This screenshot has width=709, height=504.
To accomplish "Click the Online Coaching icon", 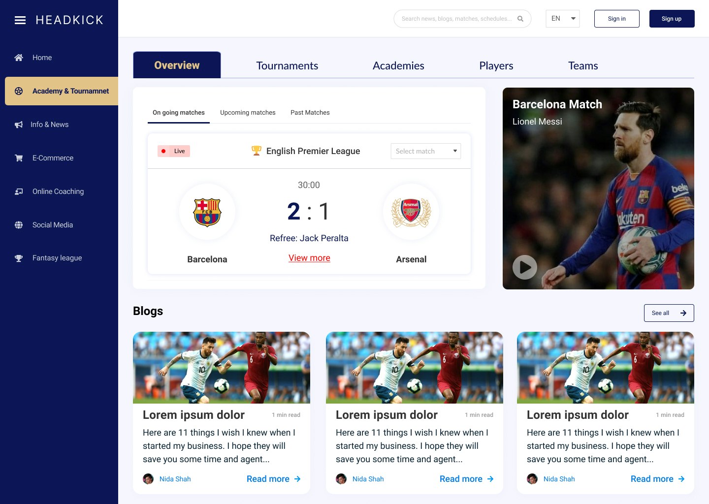I will [x=19, y=191].
